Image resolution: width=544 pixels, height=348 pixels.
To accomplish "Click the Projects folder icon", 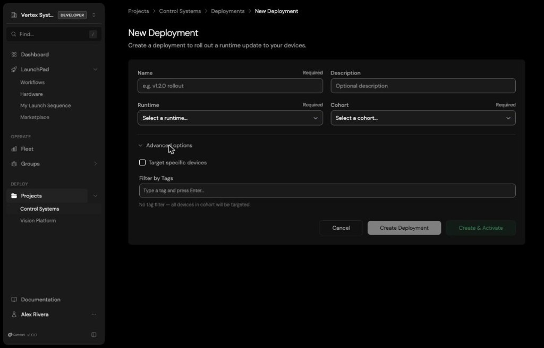I will pyautogui.click(x=14, y=196).
